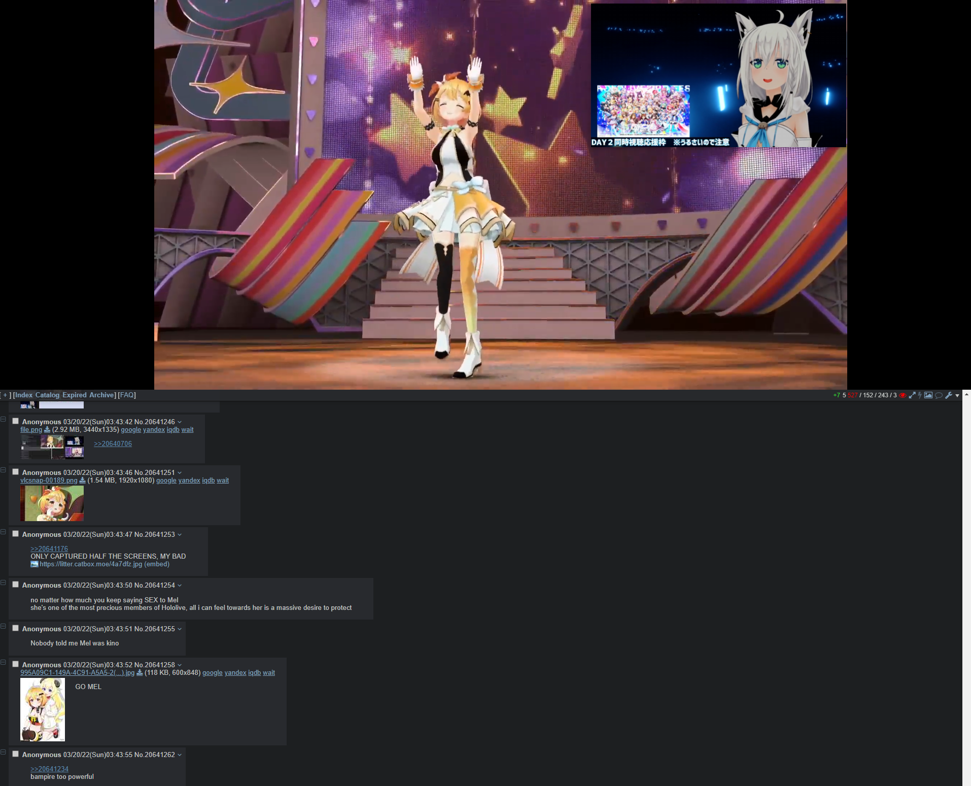Screen dimensions: 971x786
Task: Expand the GO MEL post thumbnail
Action: coord(43,709)
